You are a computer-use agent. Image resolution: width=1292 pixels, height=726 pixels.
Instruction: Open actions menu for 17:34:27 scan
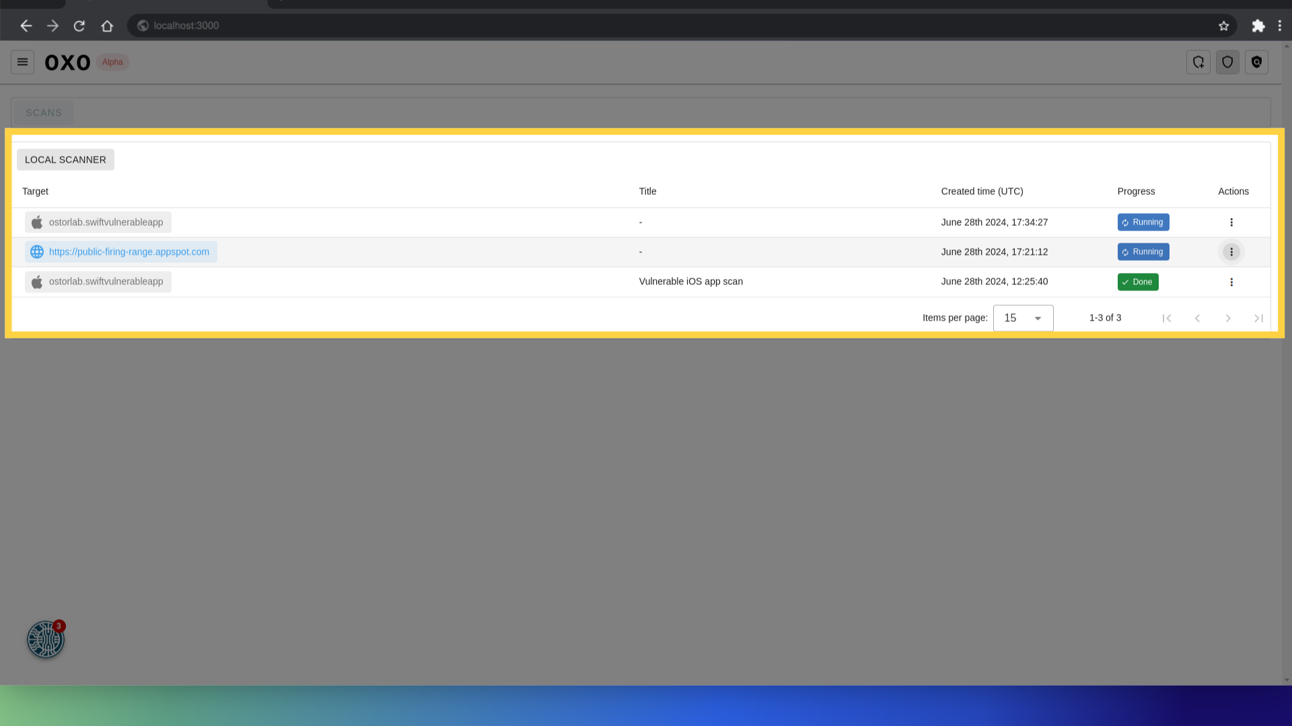(x=1231, y=223)
